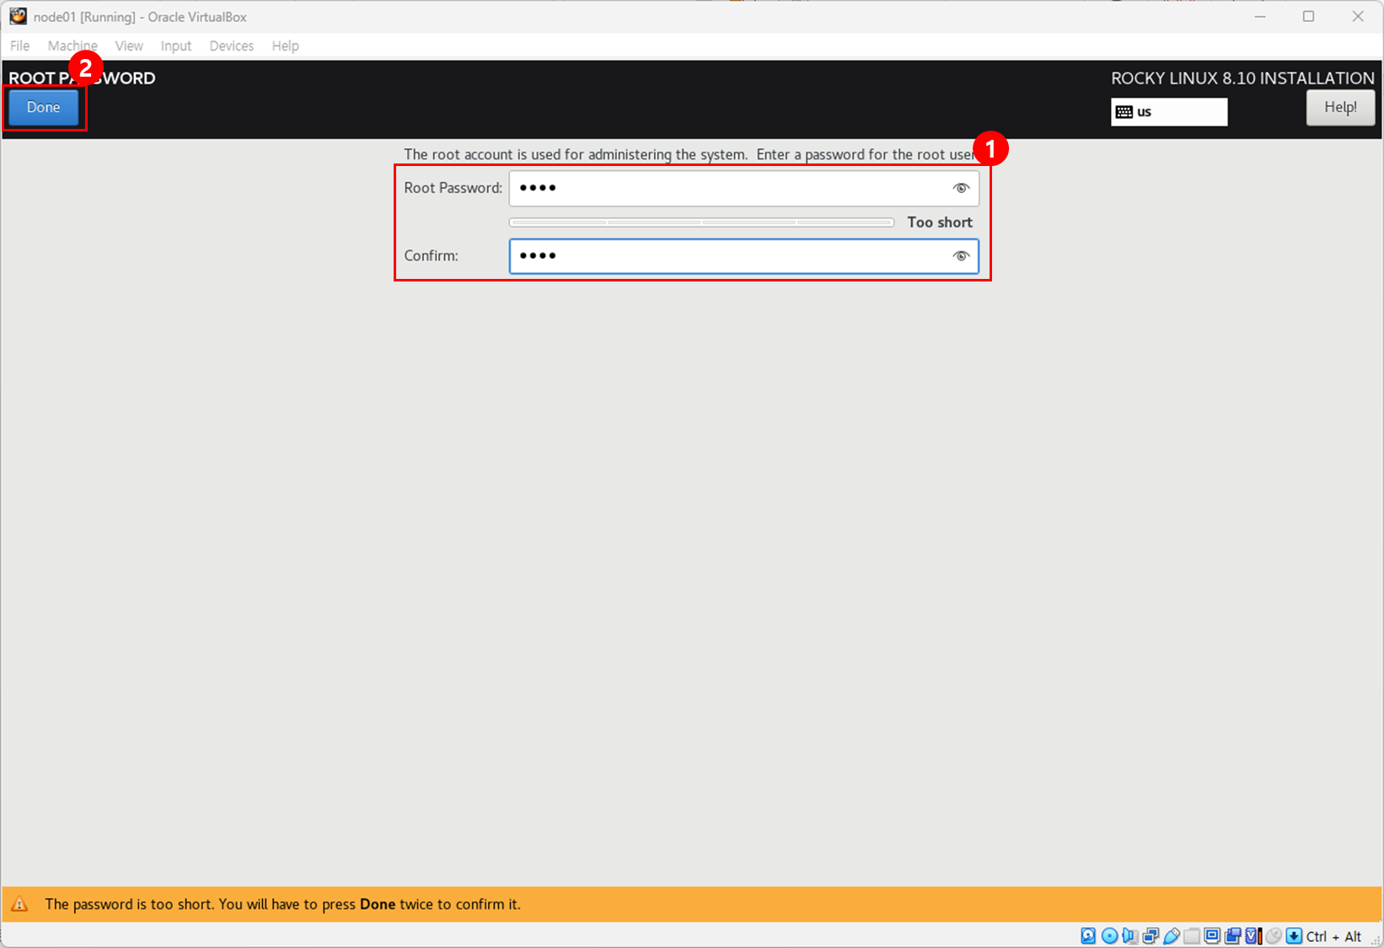Click the USB devices status icon
The width and height of the screenshot is (1384, 948).
(x=1172, y=935)
